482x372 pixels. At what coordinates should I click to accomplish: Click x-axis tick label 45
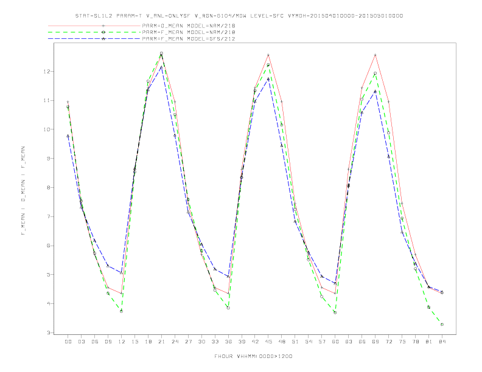tap(268, 342)
